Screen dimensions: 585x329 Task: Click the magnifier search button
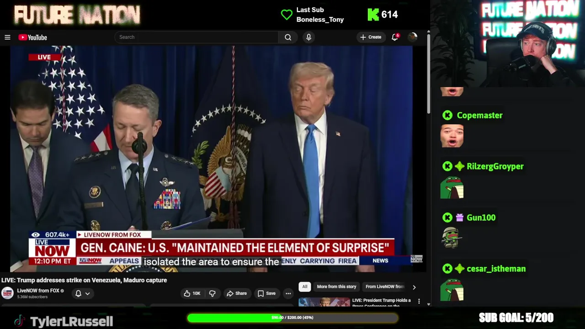pyautogui.click(x=288, y=37)
